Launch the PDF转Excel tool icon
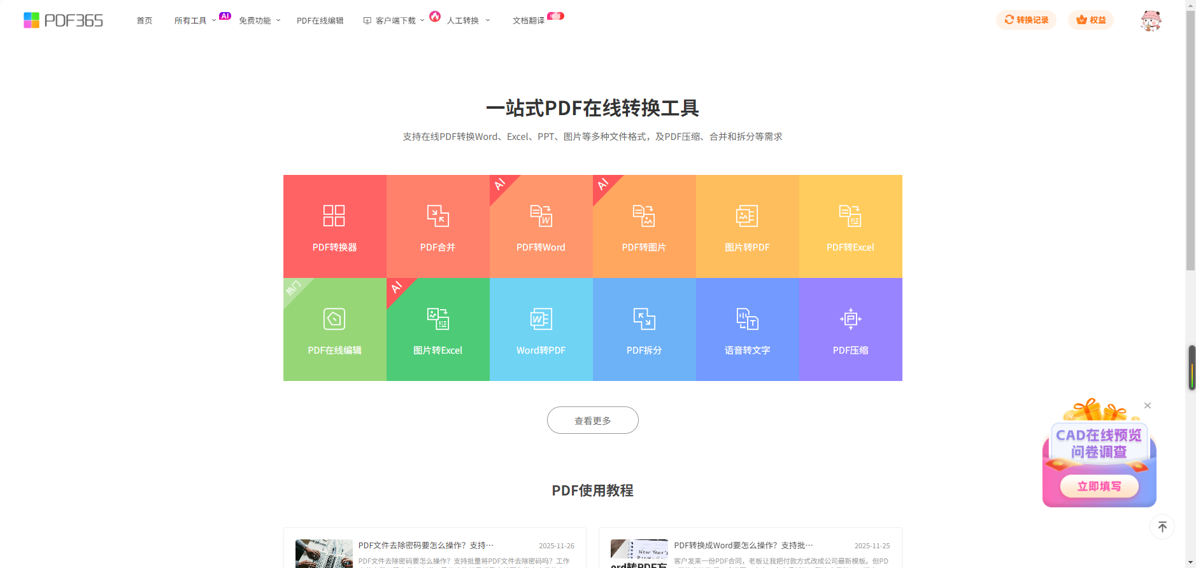Screen dimensions: 1196x568 [x=850, y=216]
